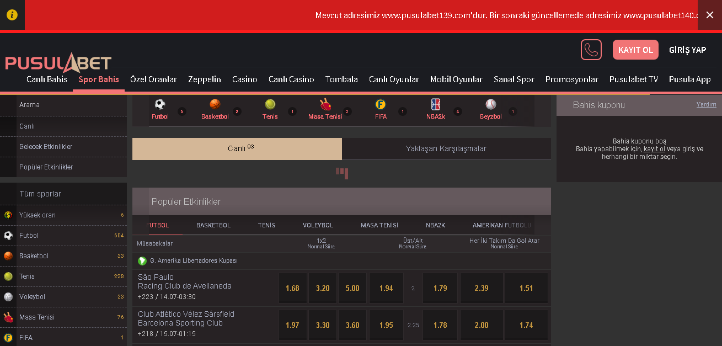This screenshot has height=346, width=722.
Task: Select the MASA TENİSİ popular events tab
Action: point(379,225)
